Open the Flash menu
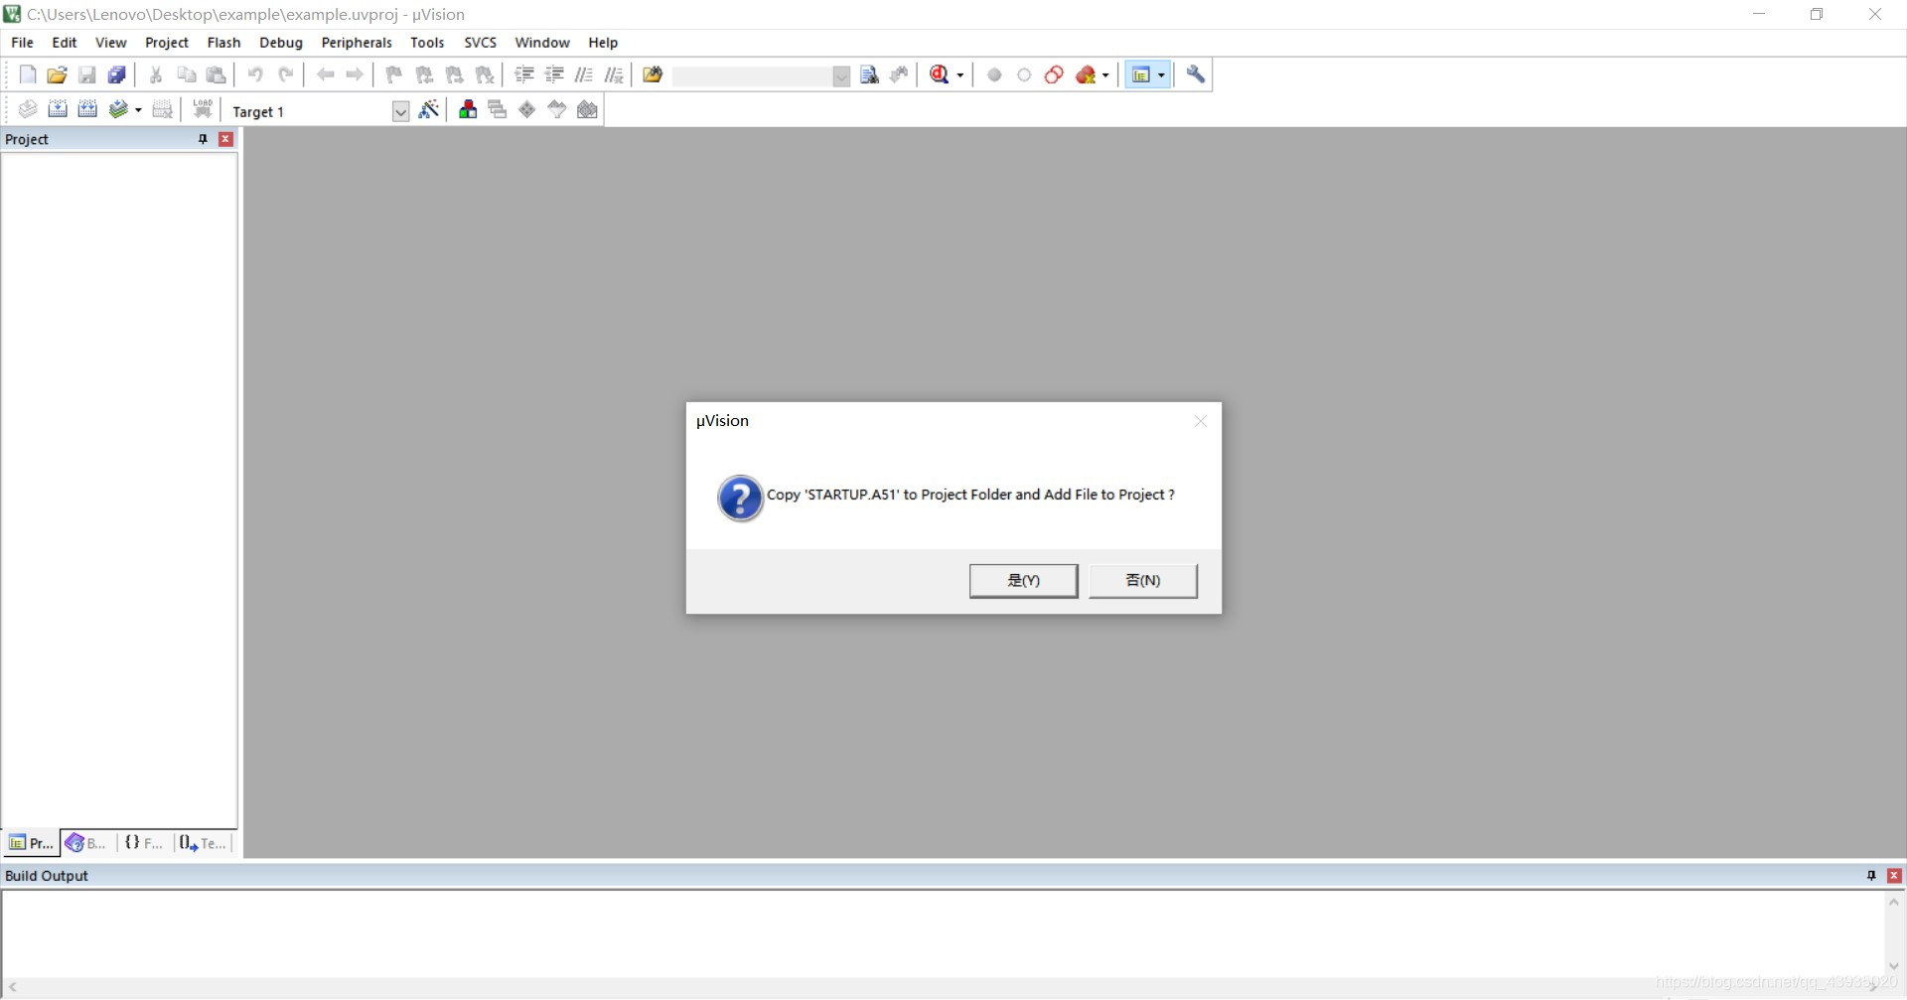This screenshot has width=1907, height=1000. tap(223, 43)
